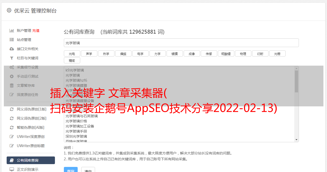The image size is (327, 172).
Task: Select 光学玻璃手册 in the results list
Action: 76,131
